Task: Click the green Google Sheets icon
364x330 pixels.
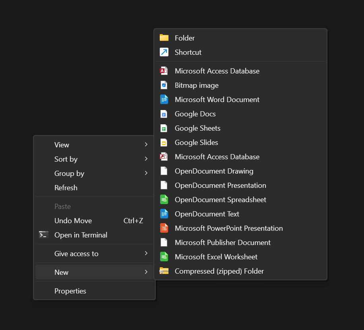Action: pos(164,128)
